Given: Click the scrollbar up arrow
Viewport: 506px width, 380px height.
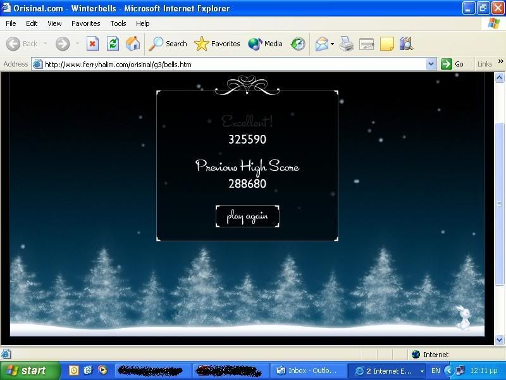Looking at the screenshot, I should (x=499, y=77).
